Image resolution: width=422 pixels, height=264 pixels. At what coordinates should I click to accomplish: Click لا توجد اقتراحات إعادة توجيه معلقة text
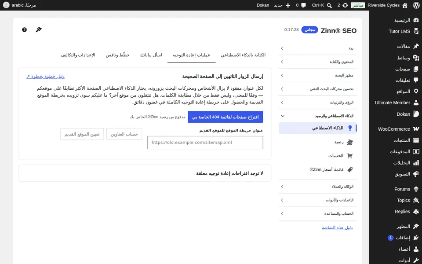pos(229,173)
